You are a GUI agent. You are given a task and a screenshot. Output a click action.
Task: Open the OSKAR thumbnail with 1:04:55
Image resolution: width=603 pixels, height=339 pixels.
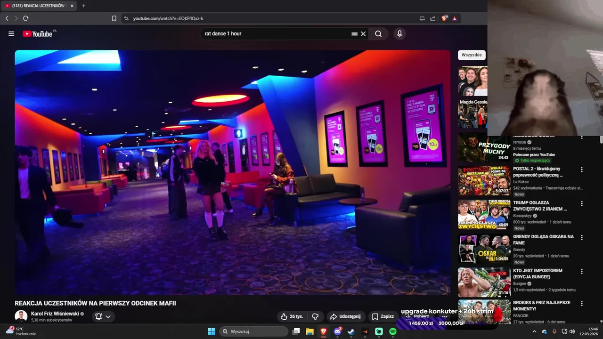[x=484, y=248]
